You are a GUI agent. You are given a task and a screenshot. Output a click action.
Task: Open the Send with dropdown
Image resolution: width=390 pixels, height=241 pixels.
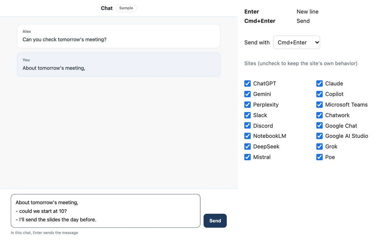[x=297, y=42]
